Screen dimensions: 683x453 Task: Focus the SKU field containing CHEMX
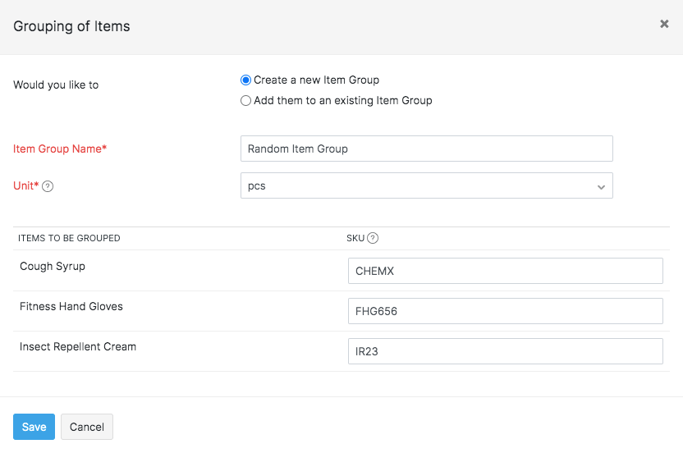(x=505, y=271)
